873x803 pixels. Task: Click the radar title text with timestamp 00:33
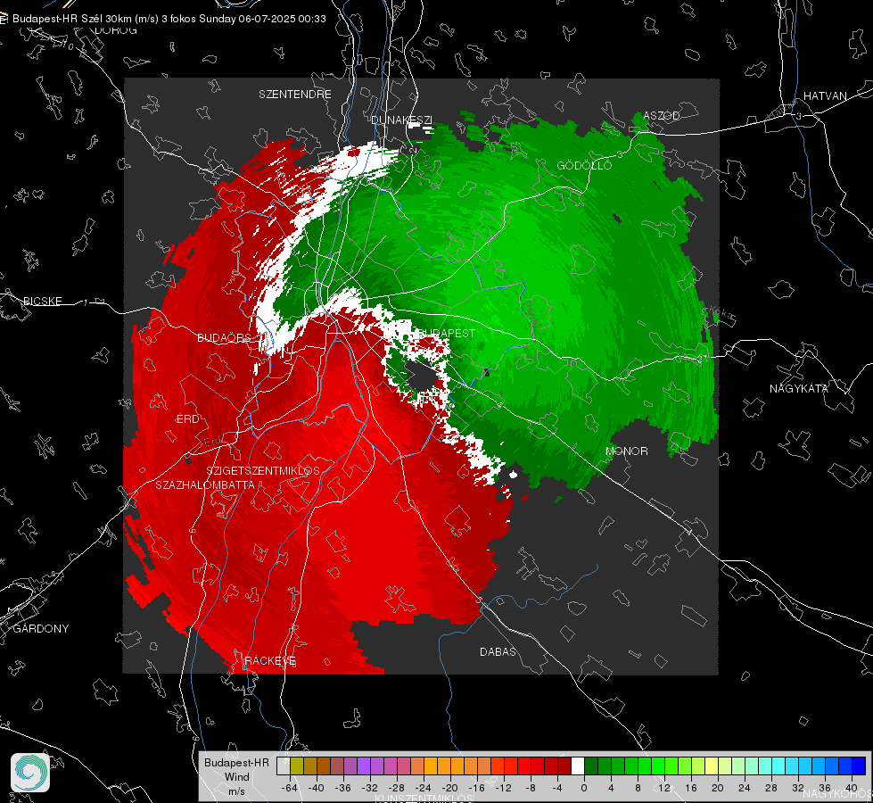(169, 19)
